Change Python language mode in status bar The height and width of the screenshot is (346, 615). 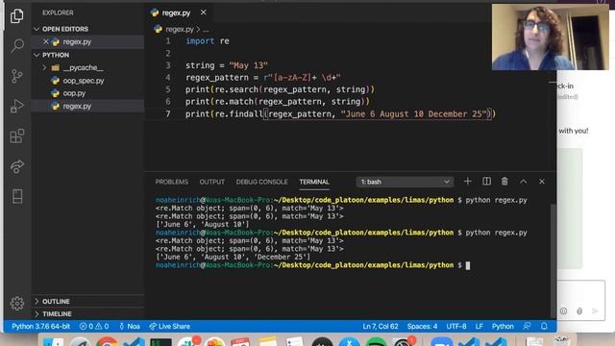point(503,327)
